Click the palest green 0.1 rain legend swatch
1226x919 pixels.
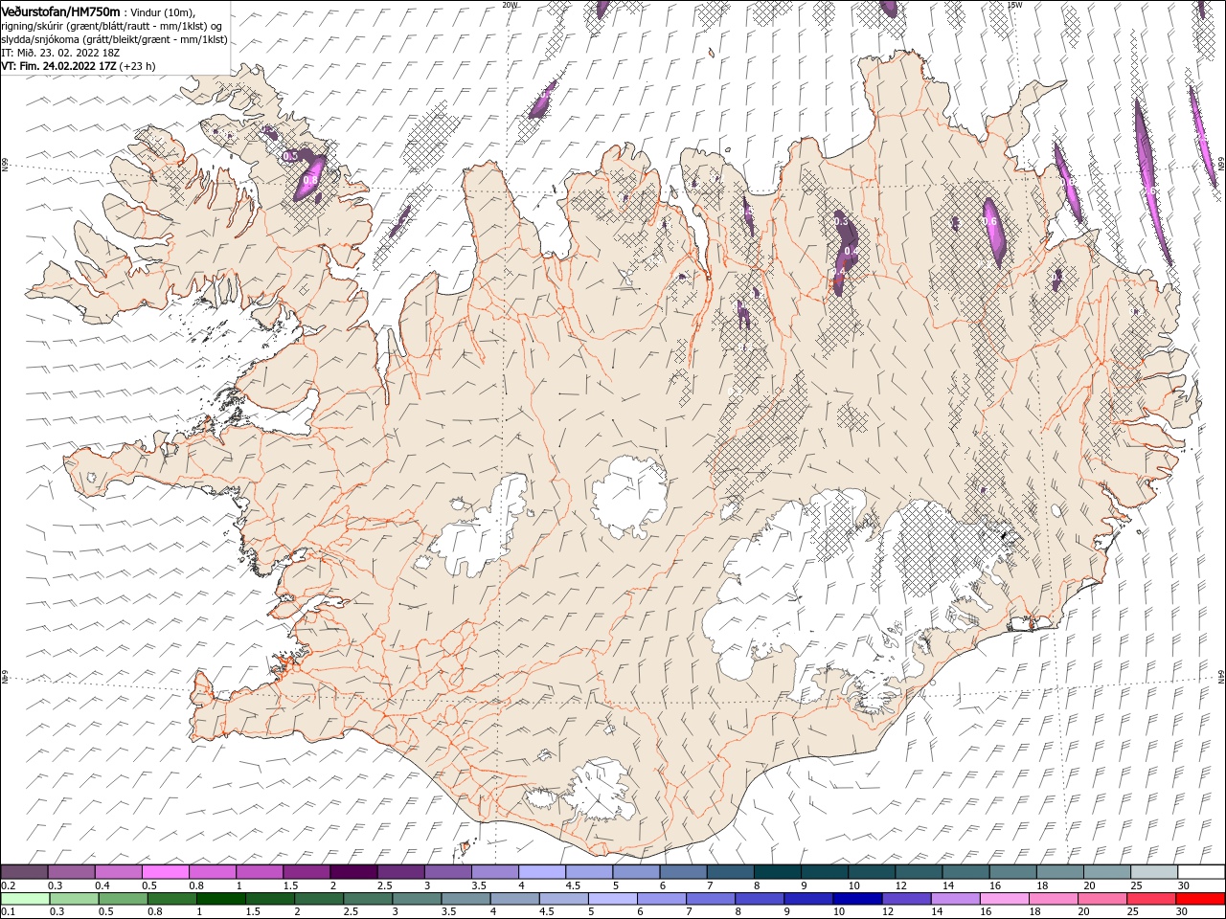click(x=25, y=899)
